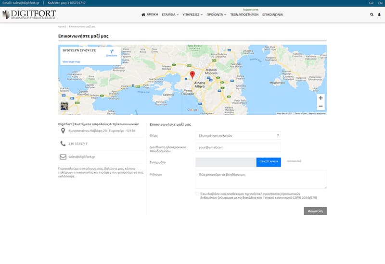Click the map coordinates text
The image size is (385, 264).
coord(79,50)
